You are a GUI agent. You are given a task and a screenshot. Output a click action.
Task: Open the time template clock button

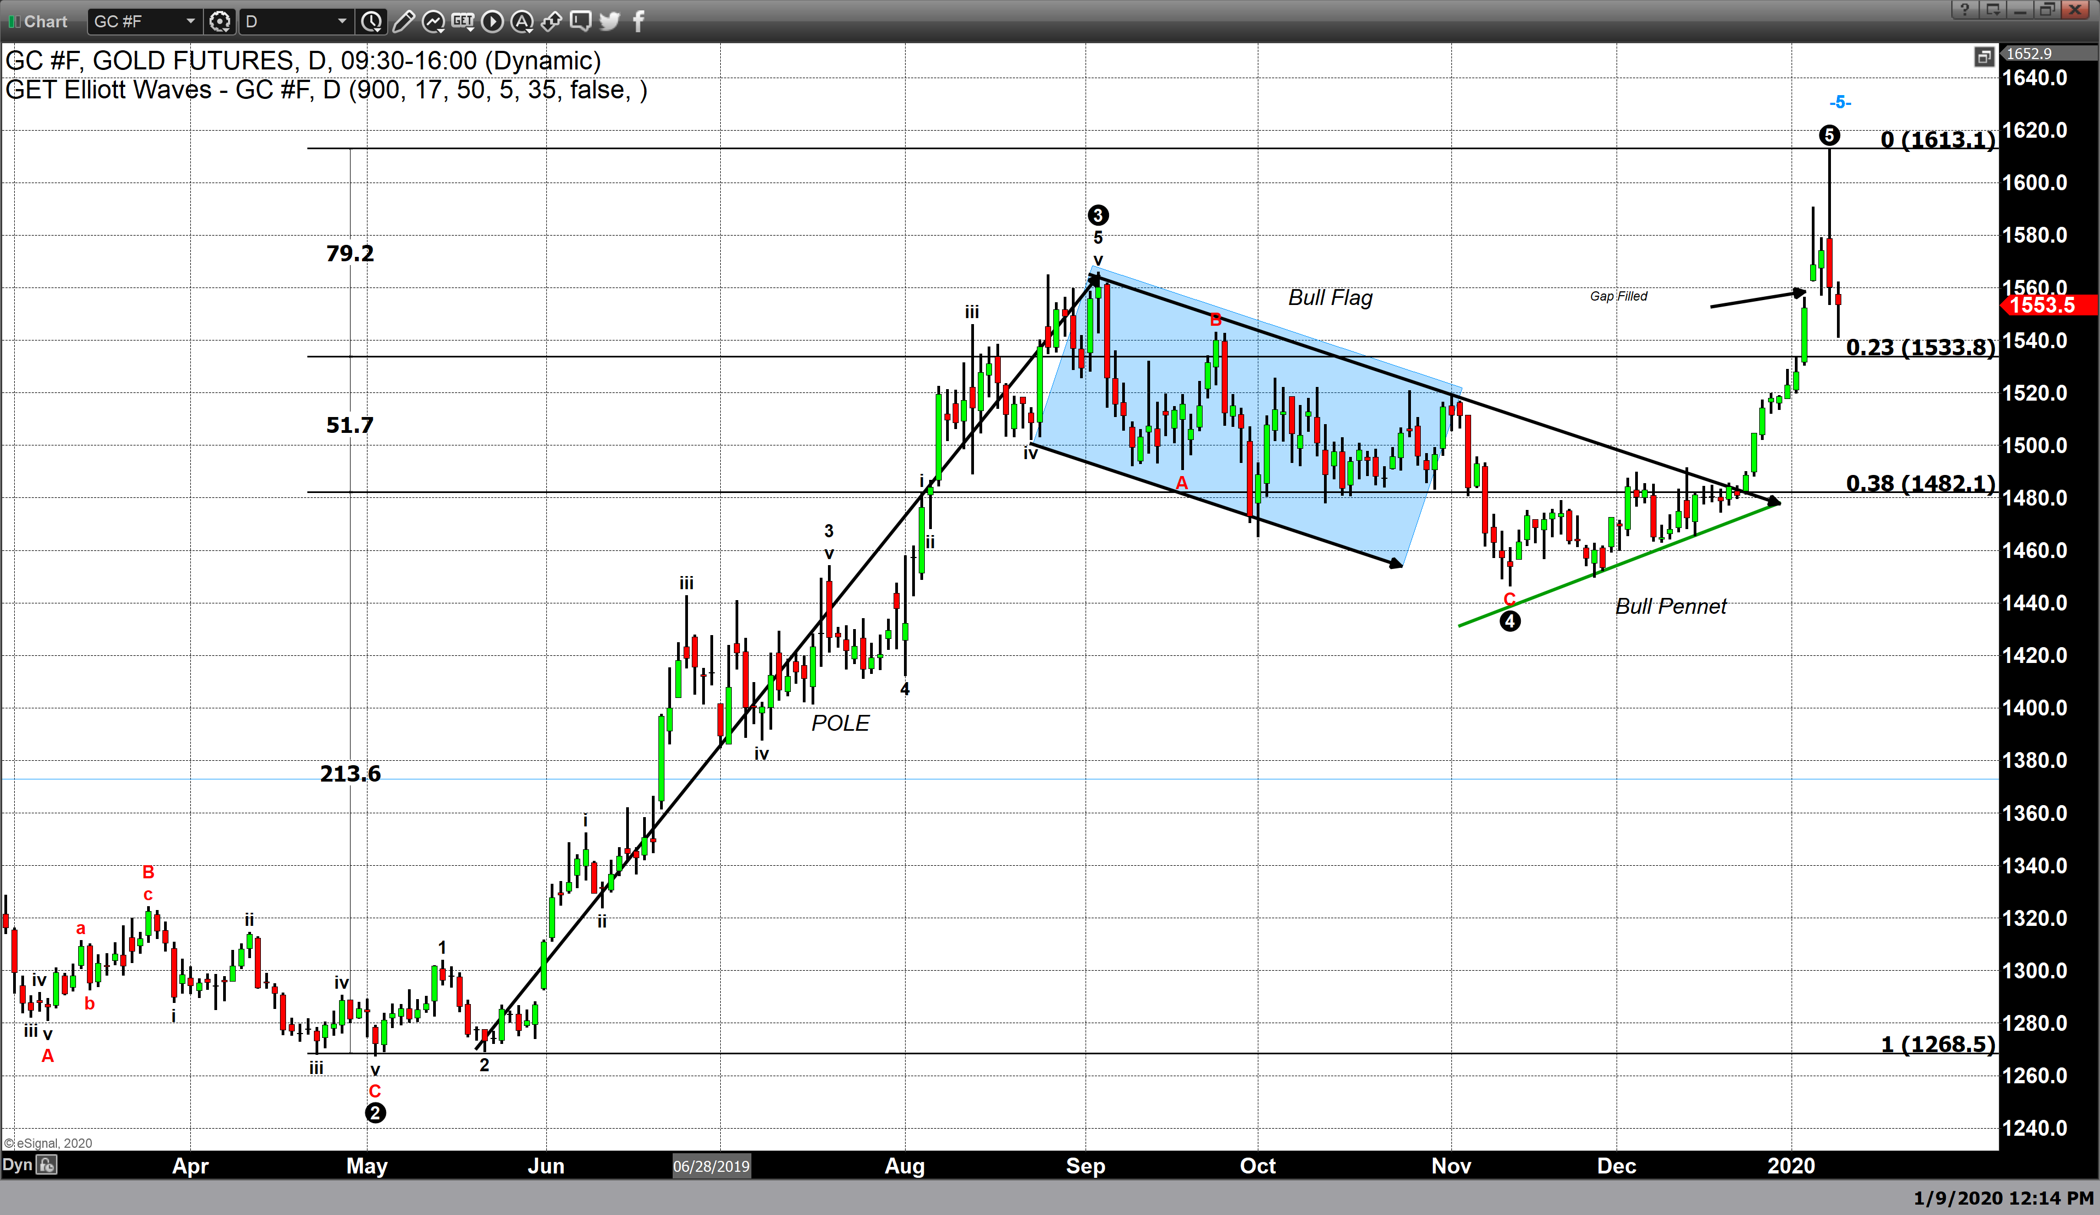coord(372,22)
